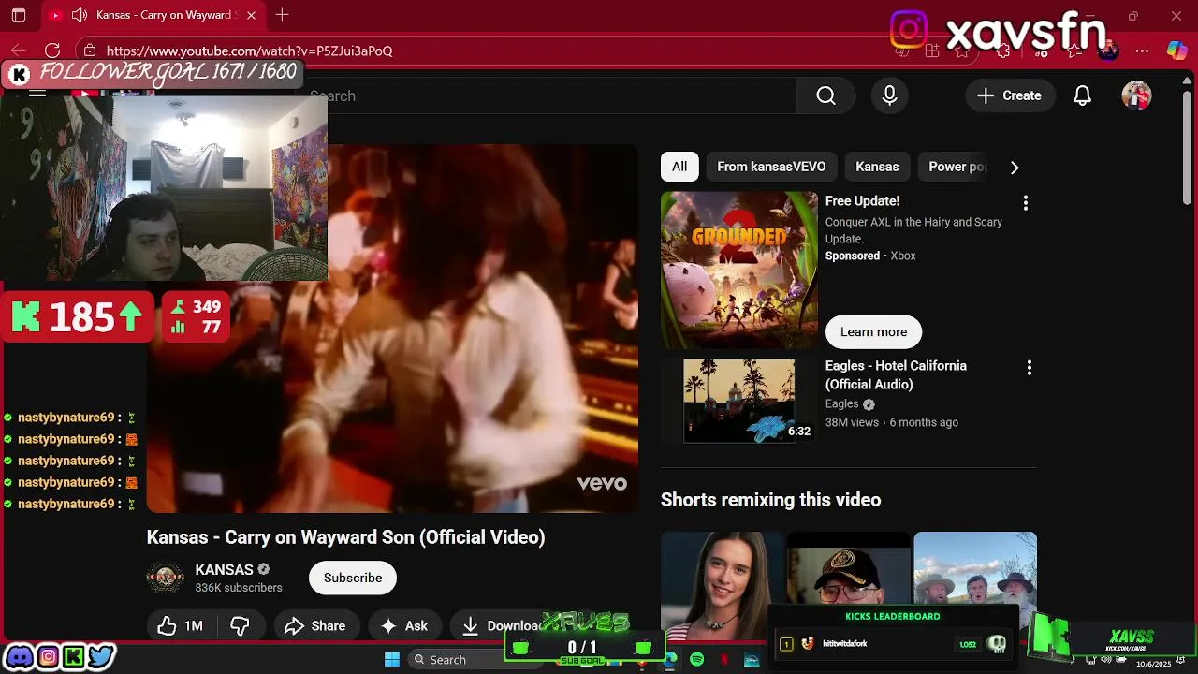The width and height of the screenshot is (1198, 674).
Task: Open Spotify from the taskbar
Action: [697, 660]
